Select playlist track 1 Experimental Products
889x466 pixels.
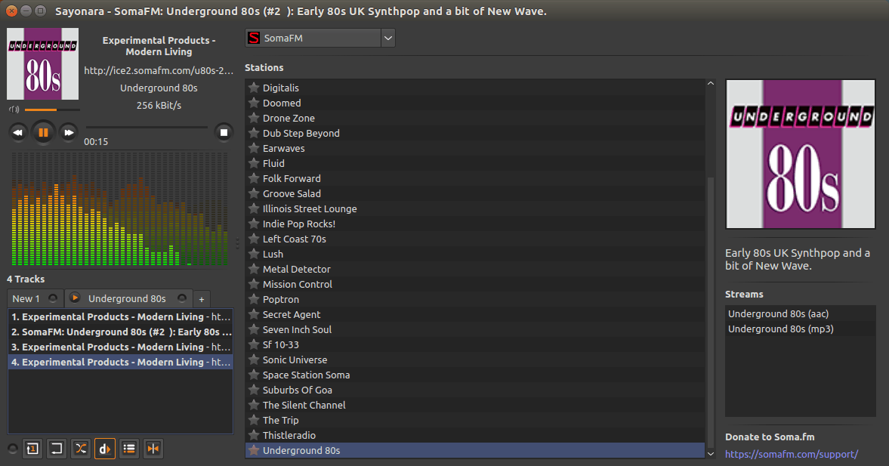pyautogui.click(x=120, y=317)
